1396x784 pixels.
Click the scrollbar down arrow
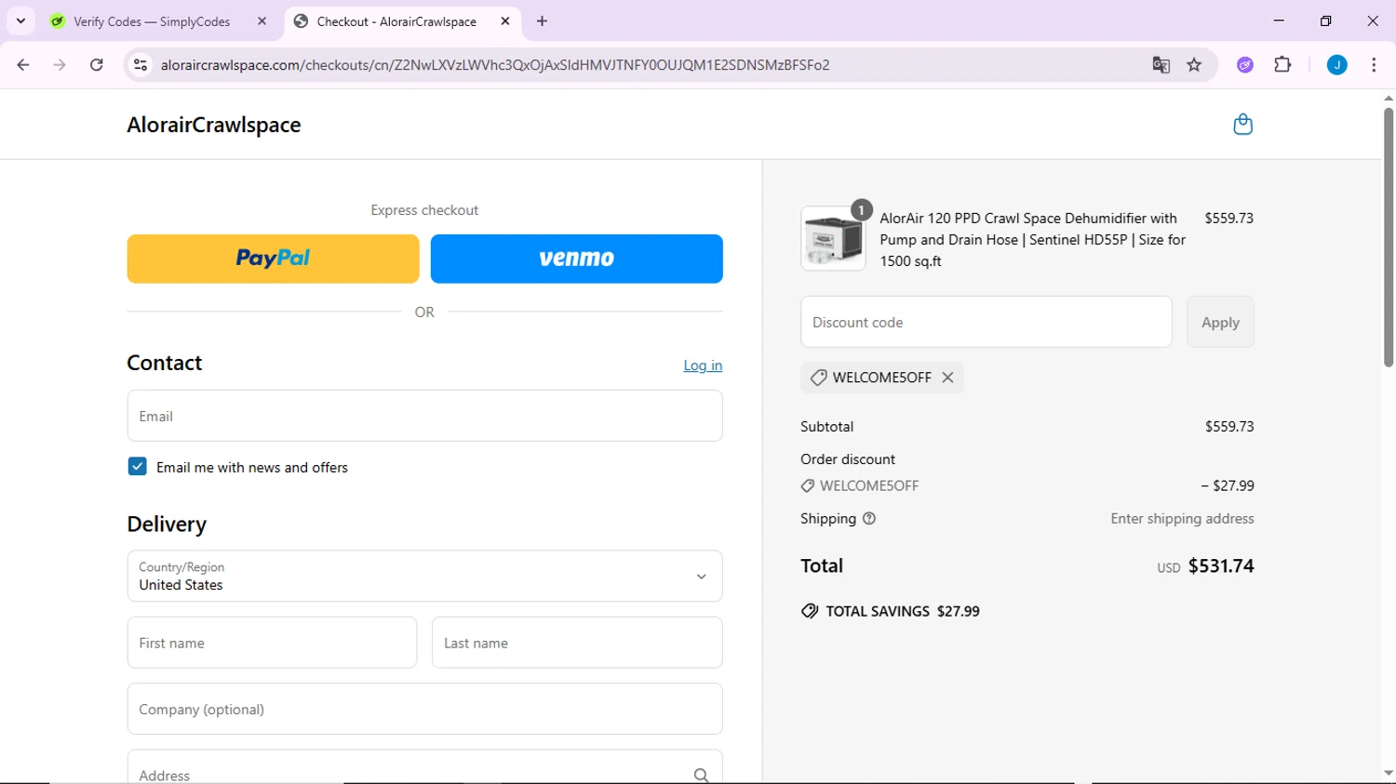[1388, 774]
